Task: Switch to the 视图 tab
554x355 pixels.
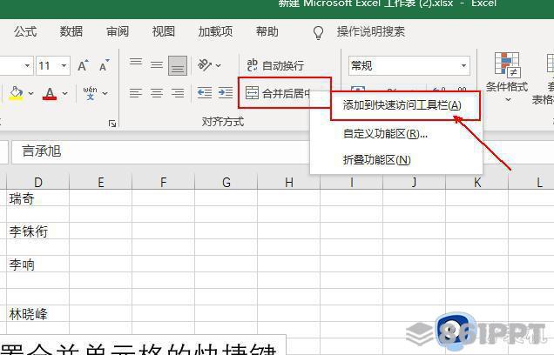Action: tap(163, 31)
